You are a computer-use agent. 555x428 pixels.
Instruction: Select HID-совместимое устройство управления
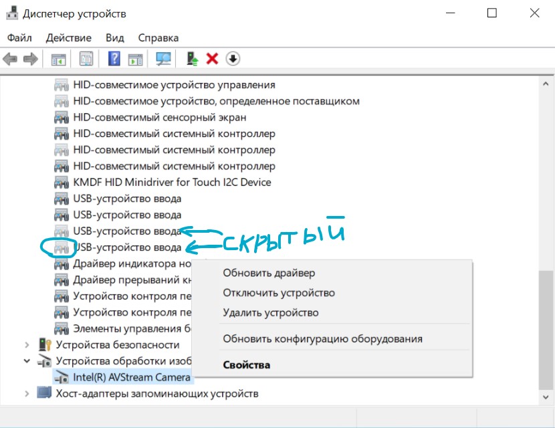pos(174,85)
